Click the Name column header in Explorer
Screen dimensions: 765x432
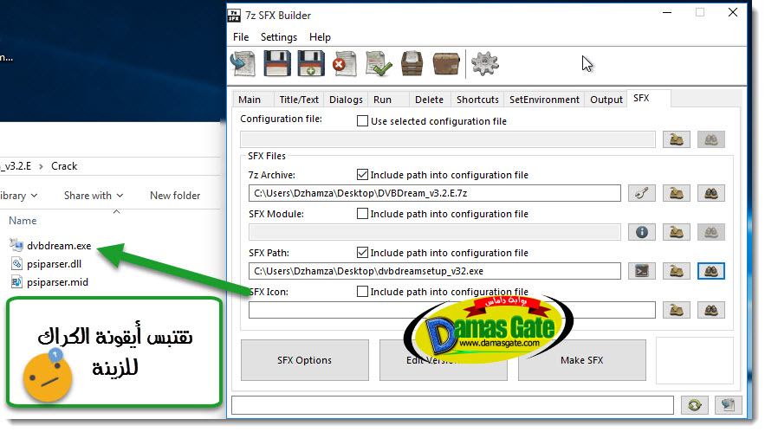(x=23, y=221)
